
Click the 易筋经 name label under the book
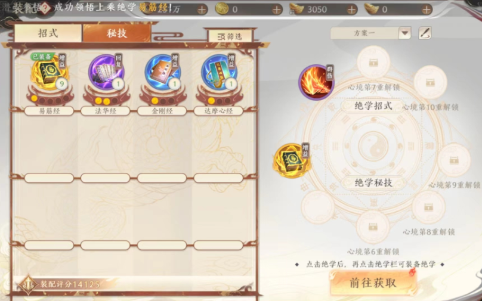[49, 111]
